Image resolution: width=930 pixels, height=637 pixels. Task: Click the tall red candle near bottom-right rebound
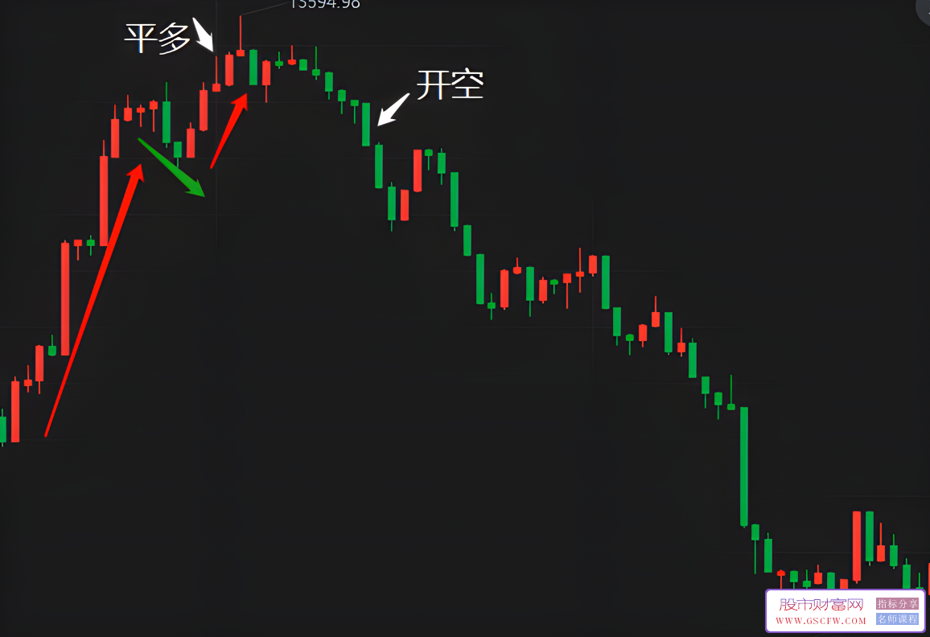[857, 546]
